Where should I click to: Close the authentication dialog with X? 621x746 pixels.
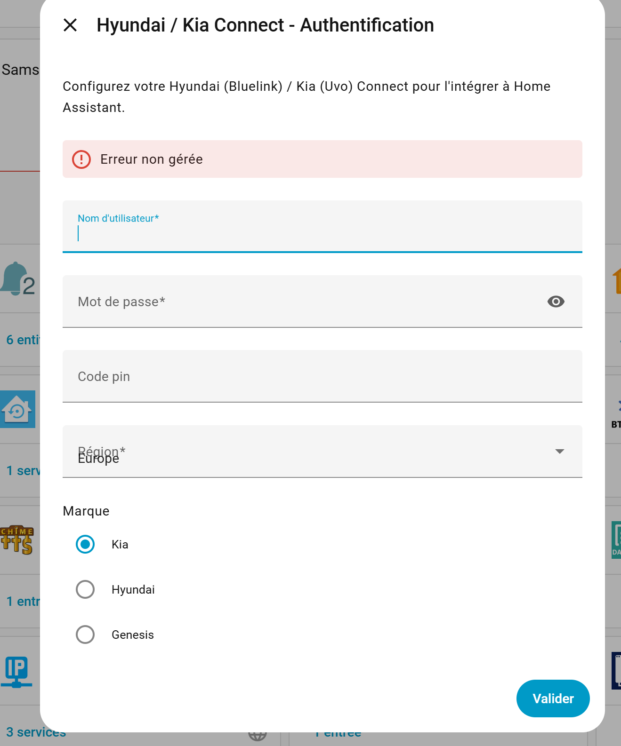pyautogui.click(x=70, y=25)
